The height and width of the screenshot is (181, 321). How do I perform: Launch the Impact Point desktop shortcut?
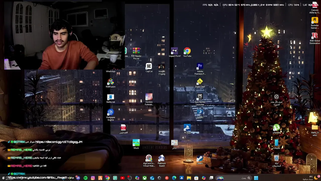(x=174, y=53)
